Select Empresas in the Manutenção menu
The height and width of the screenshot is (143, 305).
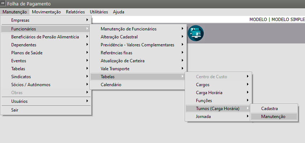click(46, 20)
